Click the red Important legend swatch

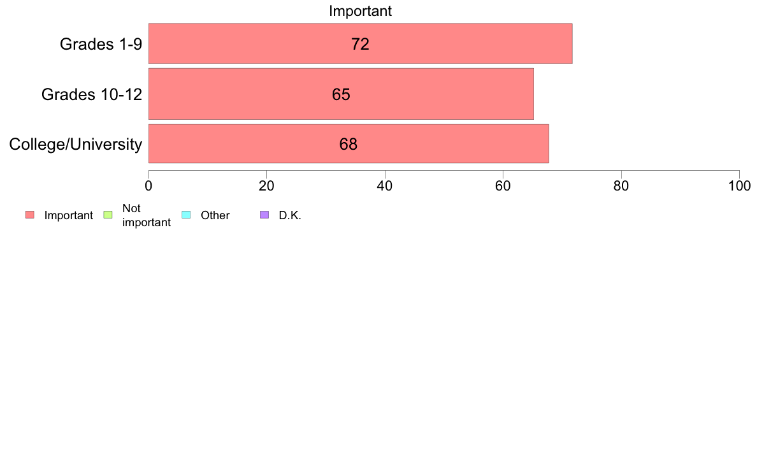[30, 215]
